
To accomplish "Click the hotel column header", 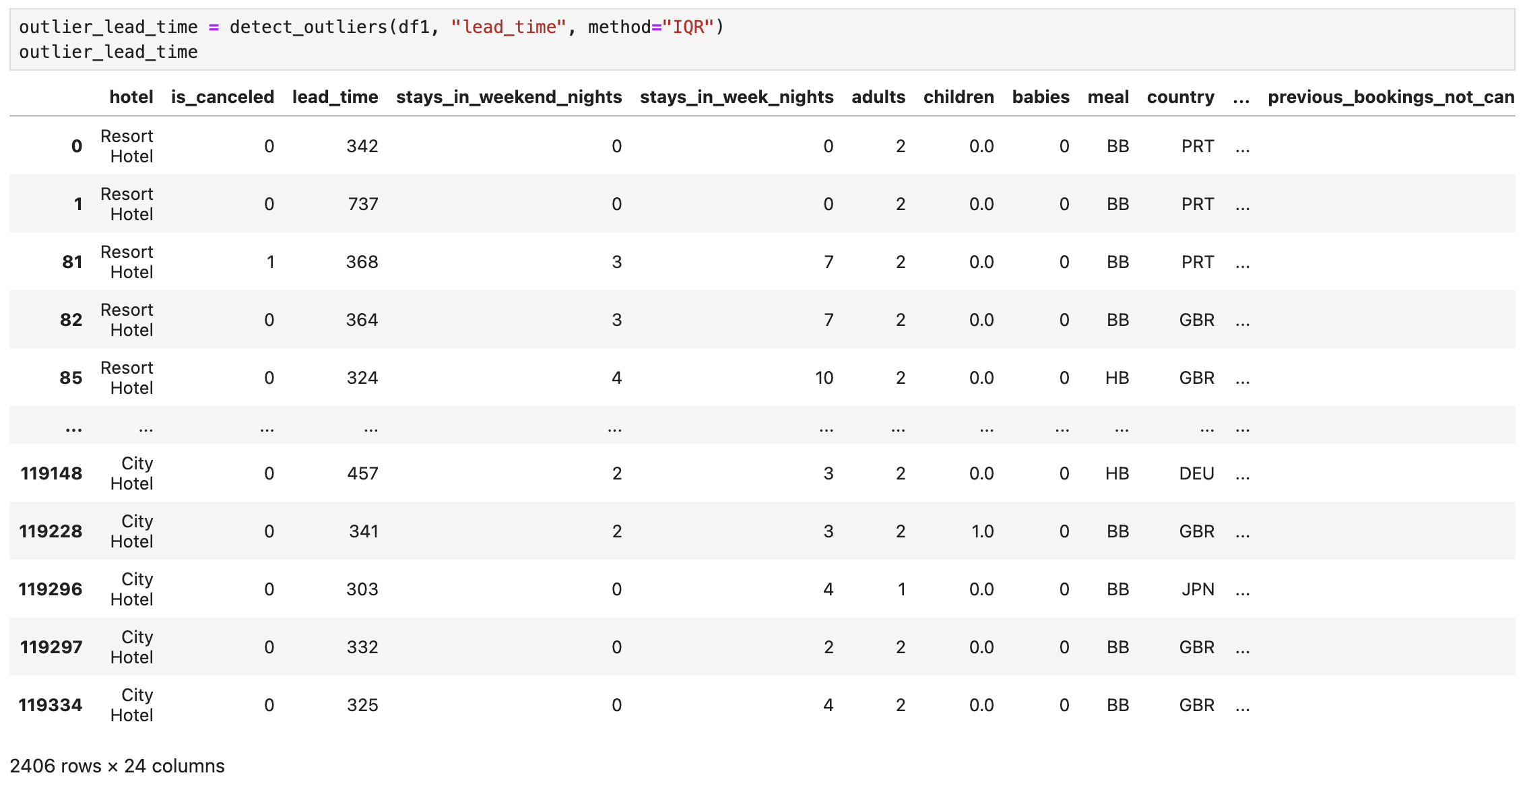I will pos(131,97).
